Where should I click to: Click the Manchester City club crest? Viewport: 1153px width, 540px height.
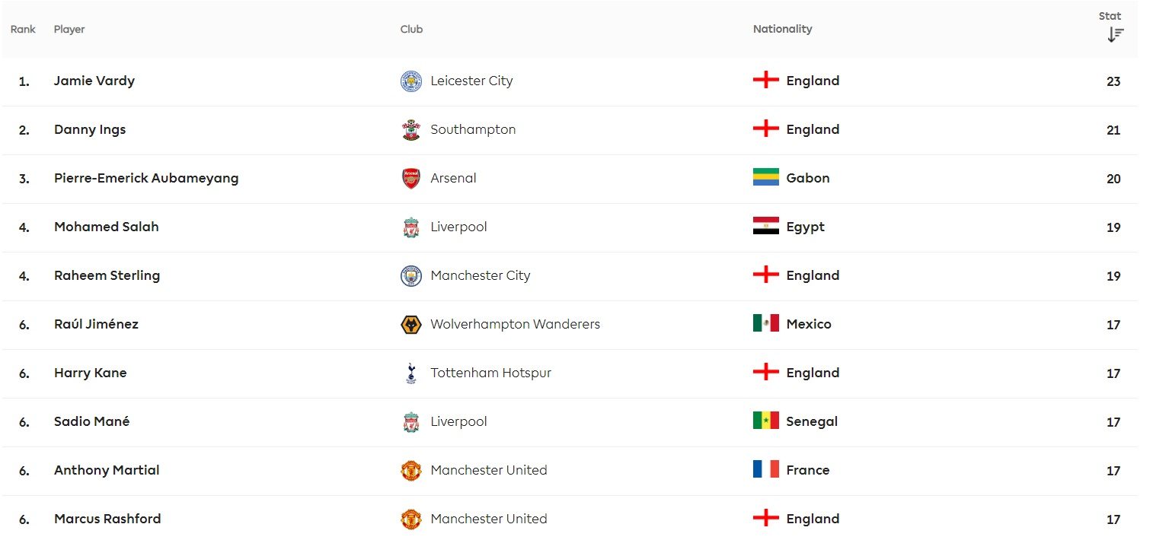[411, 276]
